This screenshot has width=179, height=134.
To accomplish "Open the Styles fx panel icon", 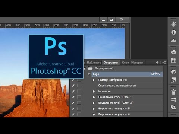I will 173,80.
